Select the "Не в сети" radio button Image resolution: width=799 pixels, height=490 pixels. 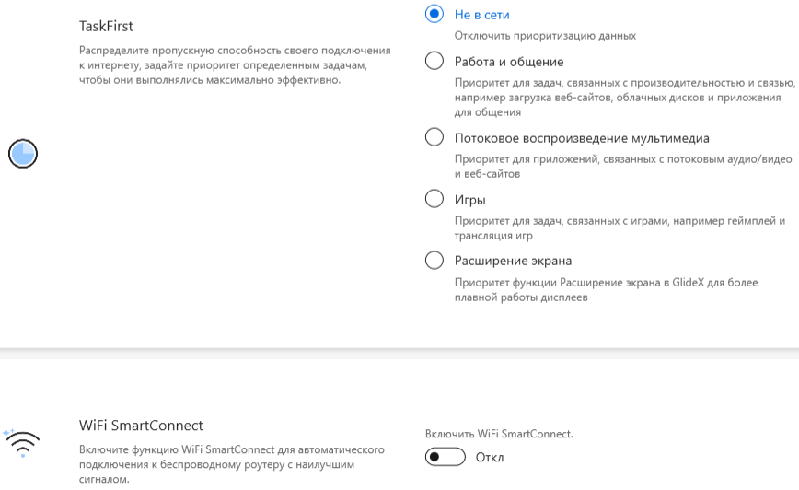pos(434,15)
